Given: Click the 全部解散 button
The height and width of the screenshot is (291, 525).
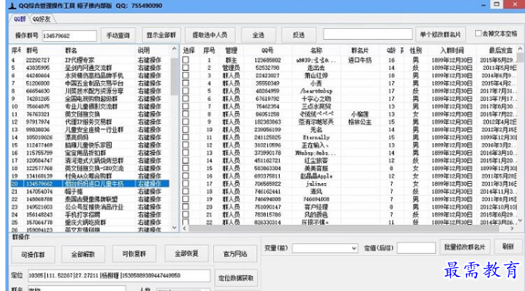Looking at the screenshot, I should pyautogui.click(x=83, y=254).
